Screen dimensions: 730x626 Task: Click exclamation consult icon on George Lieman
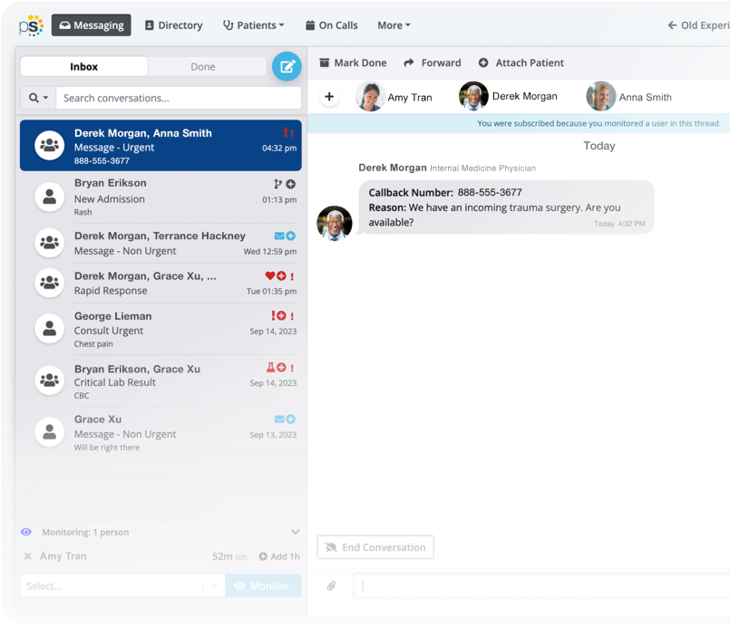(273, 316)
